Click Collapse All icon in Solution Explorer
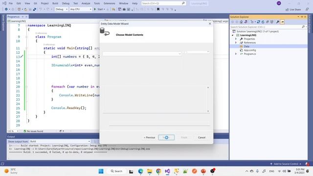313x176 pixels. (x=268, y=22)
